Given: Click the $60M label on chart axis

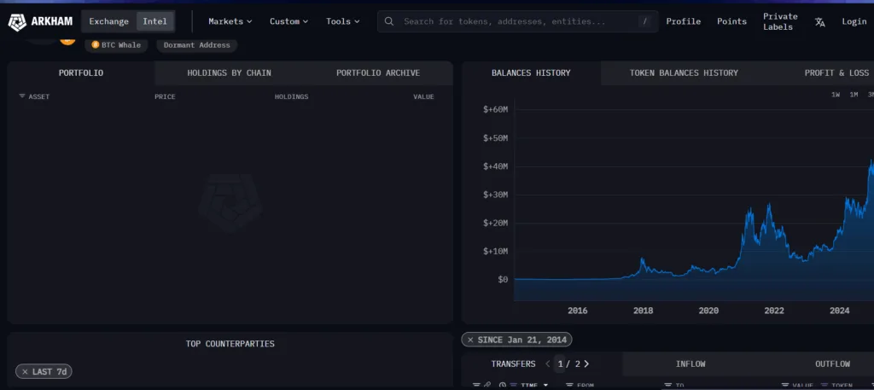Looking at the screenshot, I should [x=496, y=110].
